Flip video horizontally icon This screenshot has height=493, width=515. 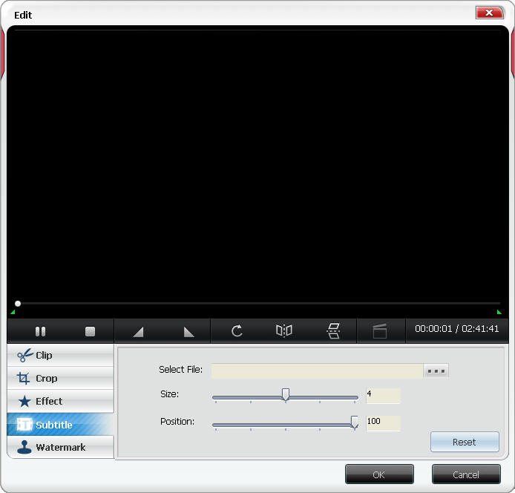coord(283,330)
